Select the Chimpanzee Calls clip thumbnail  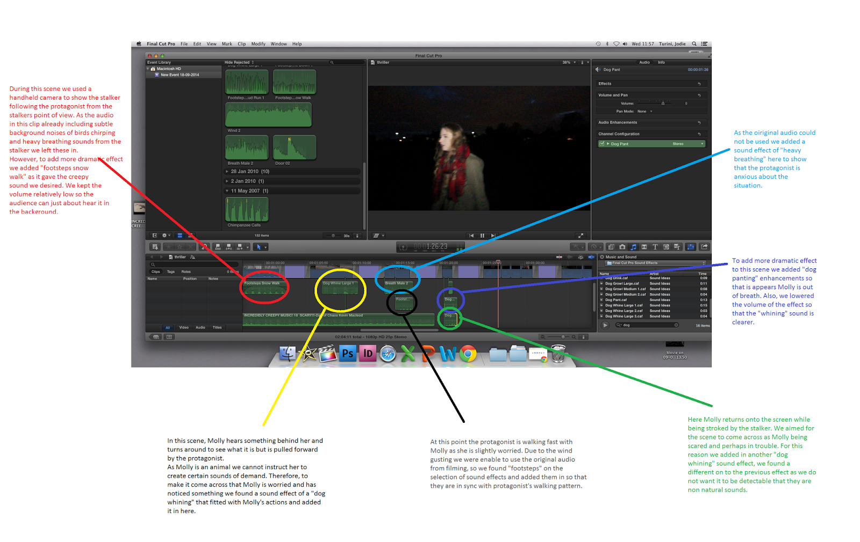click(x=247, y=209)
